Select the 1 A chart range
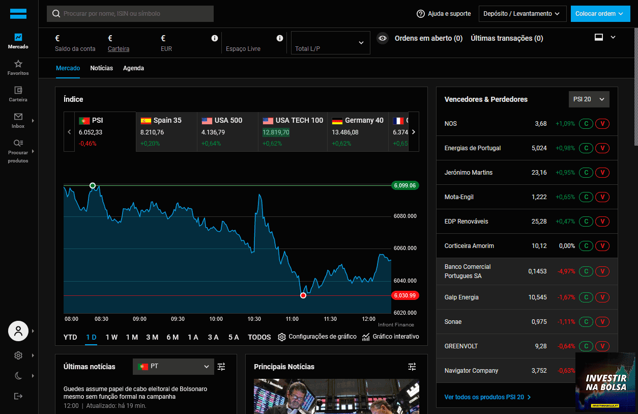The image size is (638, 414). click(193, 337)
